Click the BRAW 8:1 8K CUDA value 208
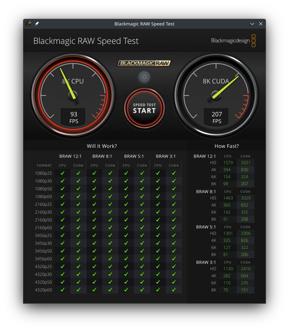 (x=244, y=219)
